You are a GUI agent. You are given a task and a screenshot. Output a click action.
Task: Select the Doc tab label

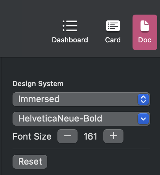145,40
